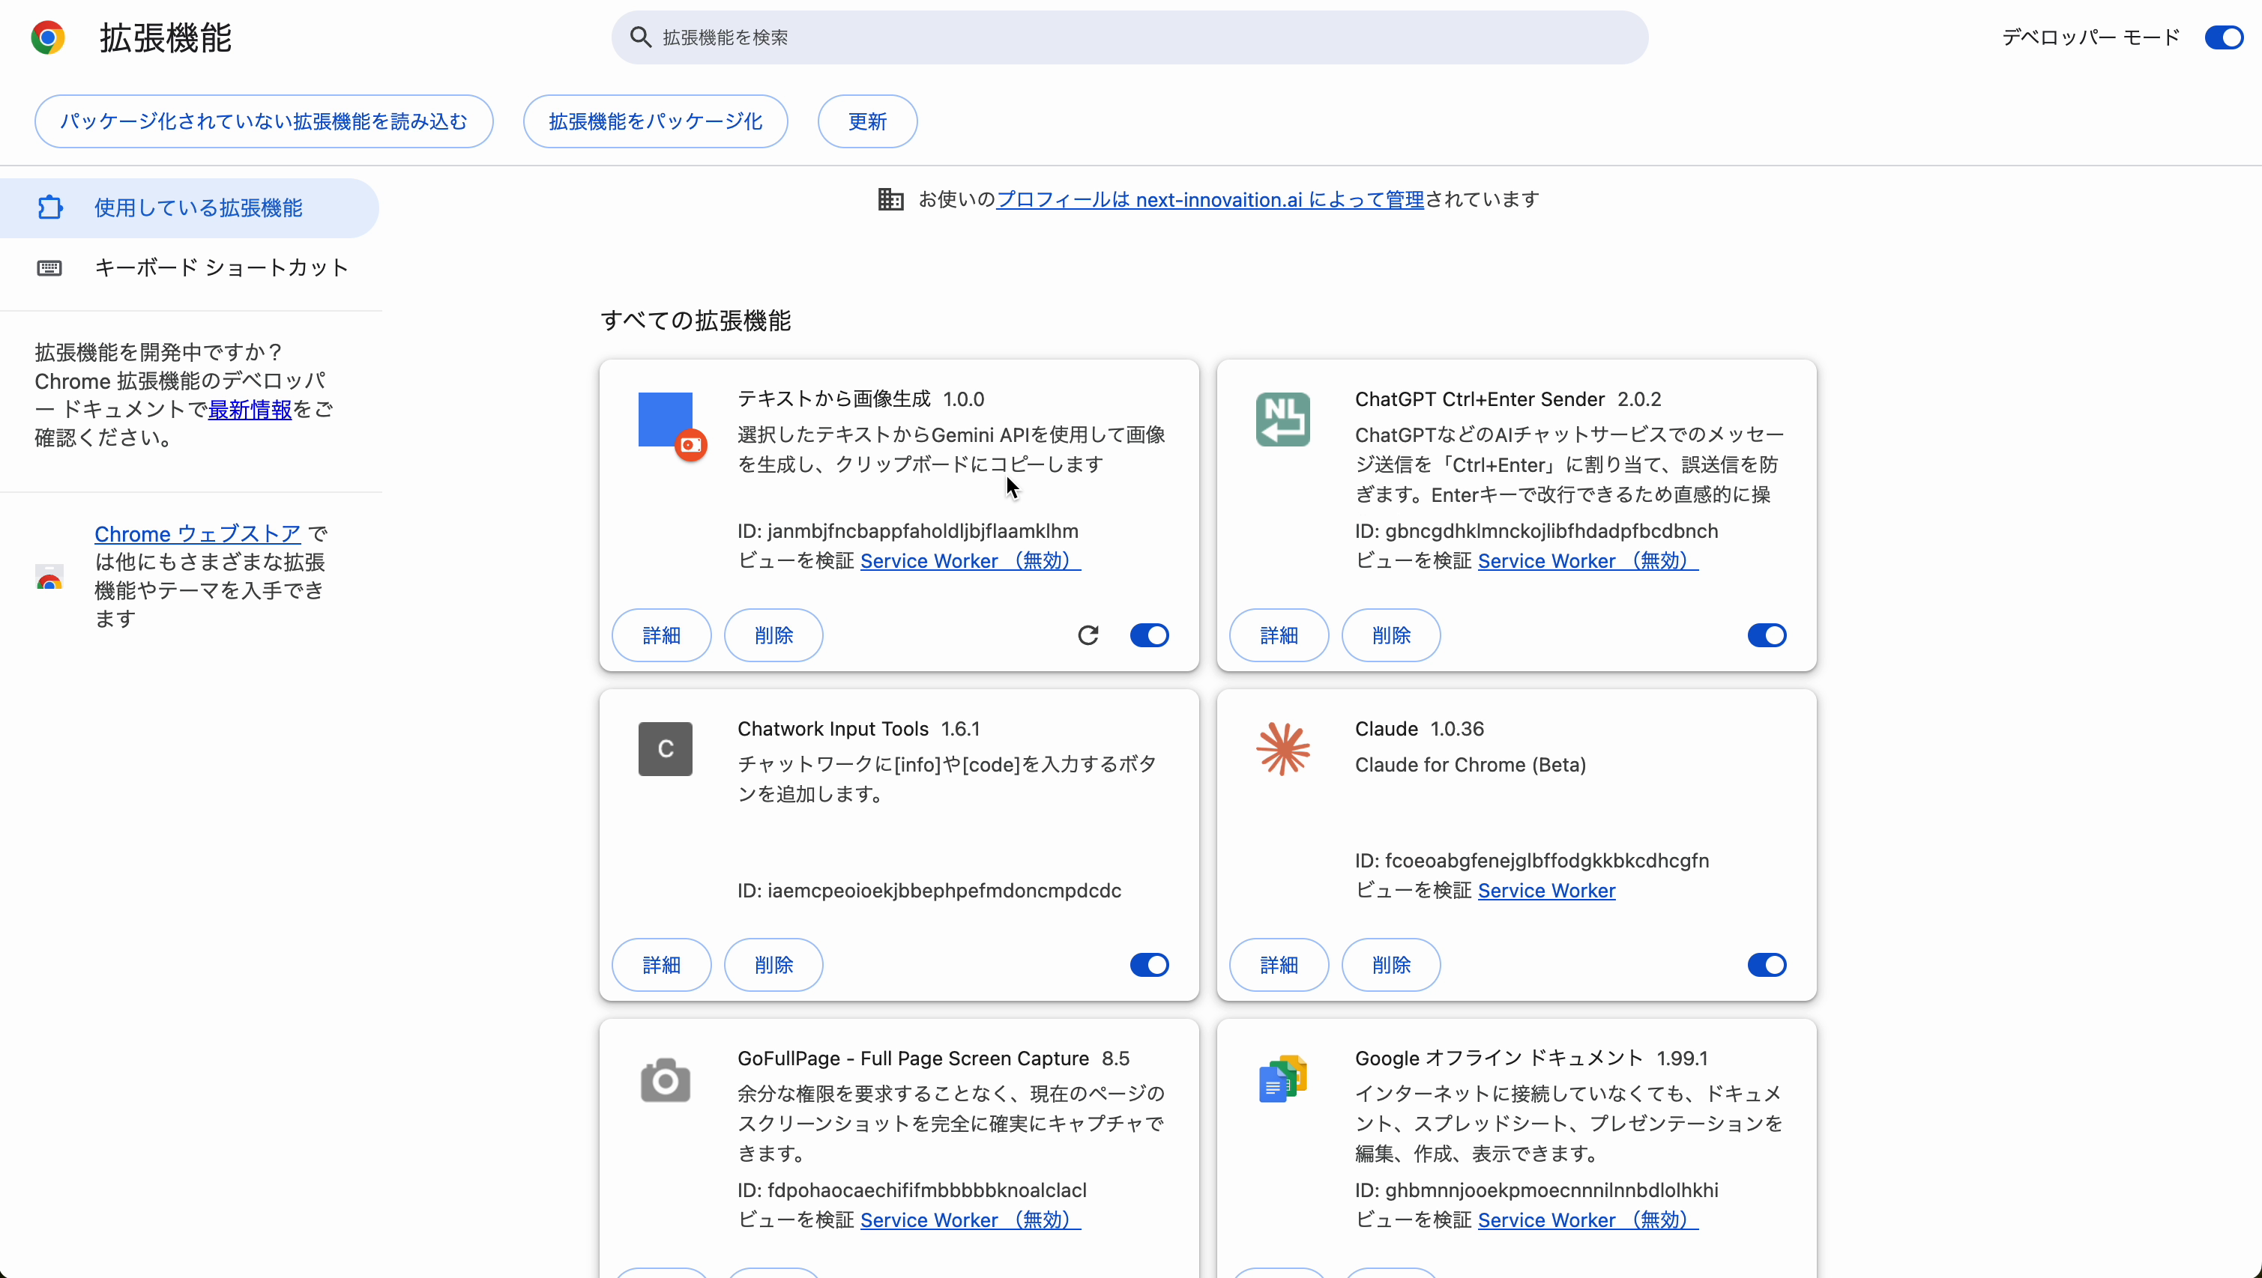Click the Chrome logo at top left
Viewport: 2262px width, 1278px height.
pos(48,37)
